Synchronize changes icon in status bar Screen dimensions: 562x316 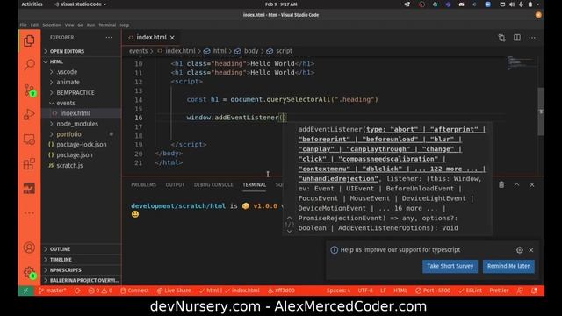tap(77, 291)
